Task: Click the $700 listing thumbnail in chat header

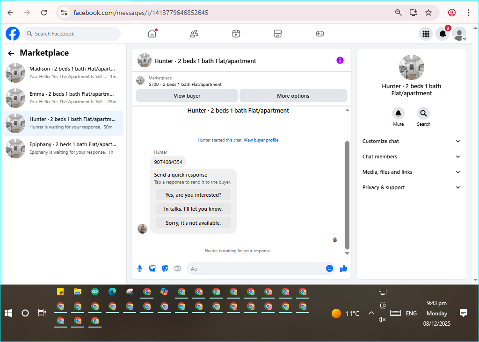Action: [140, 80]
